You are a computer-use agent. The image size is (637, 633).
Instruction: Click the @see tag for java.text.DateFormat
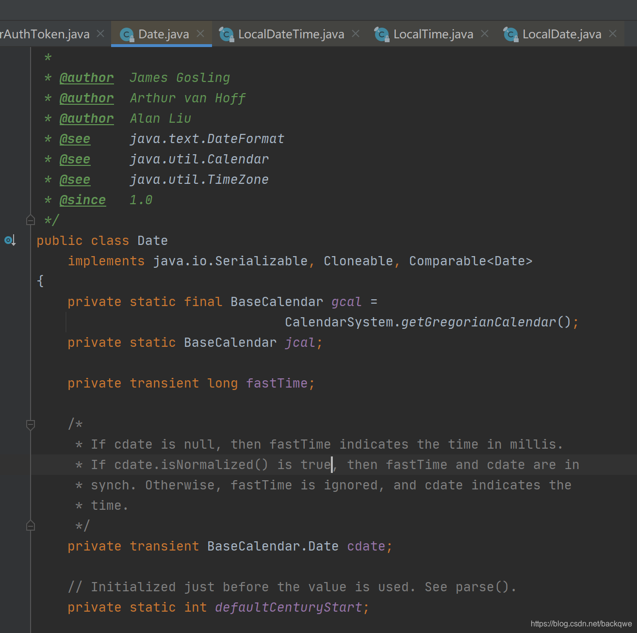pos(75,139)
